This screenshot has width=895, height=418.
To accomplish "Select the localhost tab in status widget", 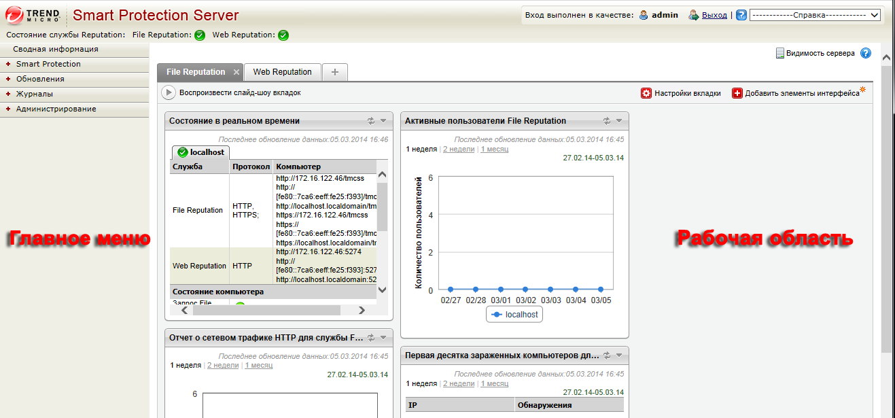I will coord(201,152).
